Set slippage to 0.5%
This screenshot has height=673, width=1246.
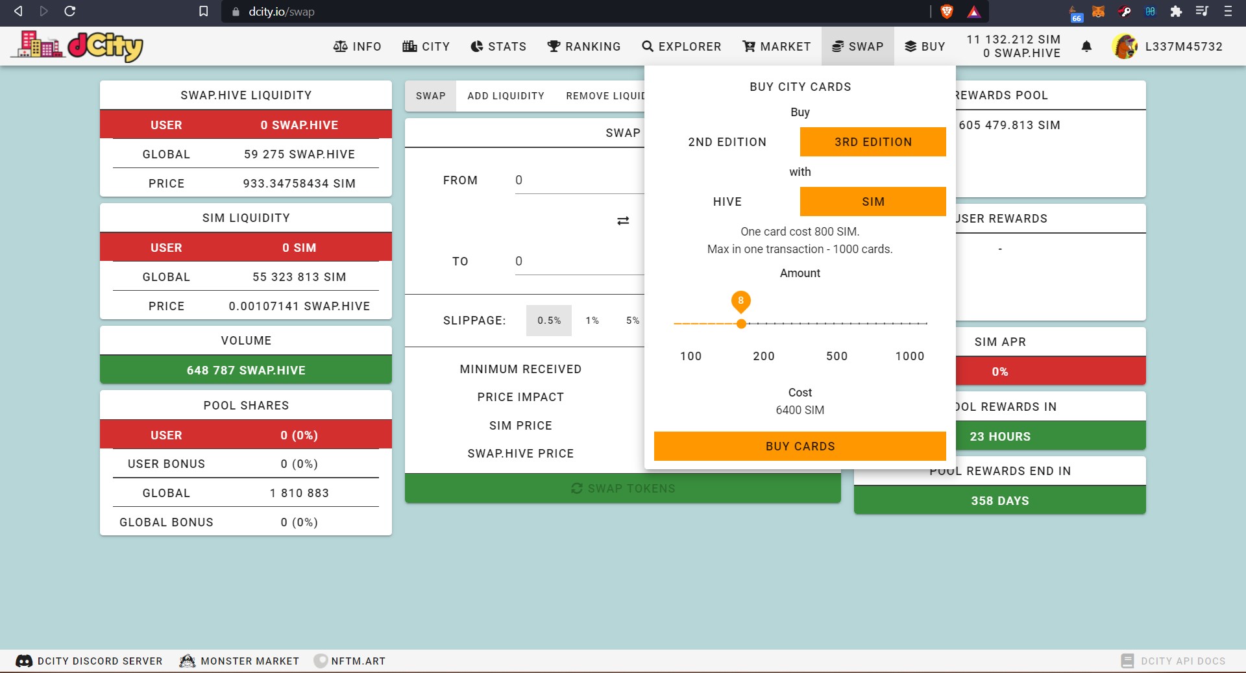[549, 320]
